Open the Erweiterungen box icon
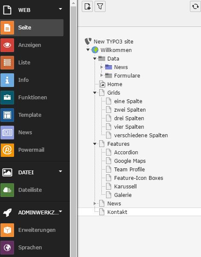201x257 pixels. (7, 230)
